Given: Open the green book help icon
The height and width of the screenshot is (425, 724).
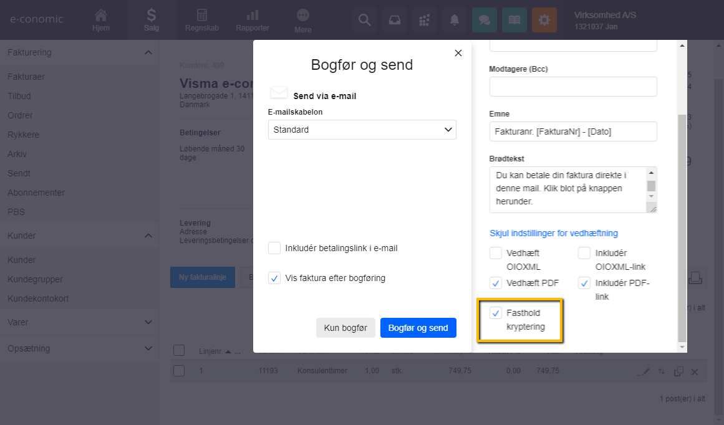Looking at the screenshot, I should pyautogui.click(x=514, y=20).
